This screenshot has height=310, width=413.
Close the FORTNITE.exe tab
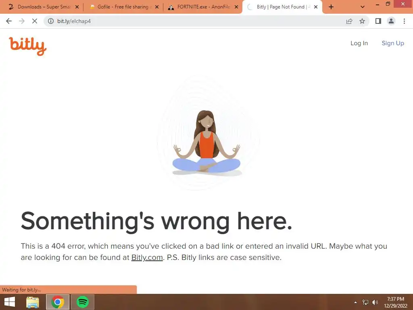[236, 7]
